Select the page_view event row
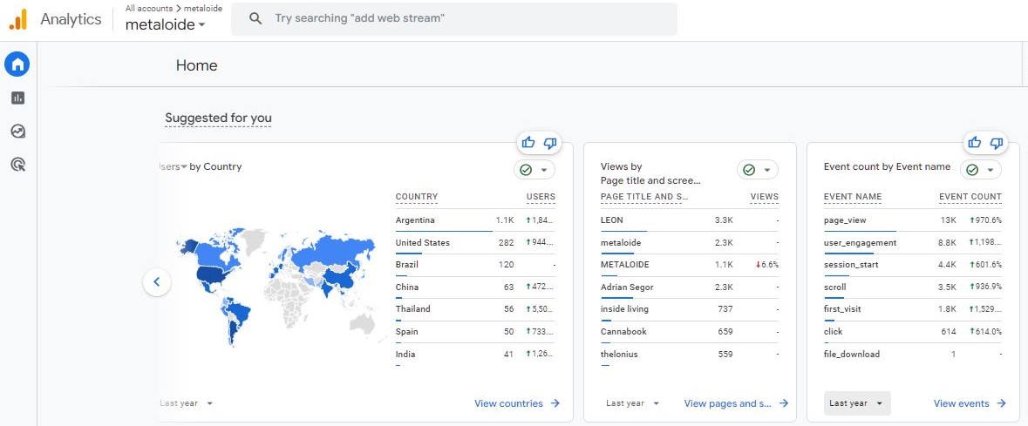 pyautogui.click(x=913, y=220)
